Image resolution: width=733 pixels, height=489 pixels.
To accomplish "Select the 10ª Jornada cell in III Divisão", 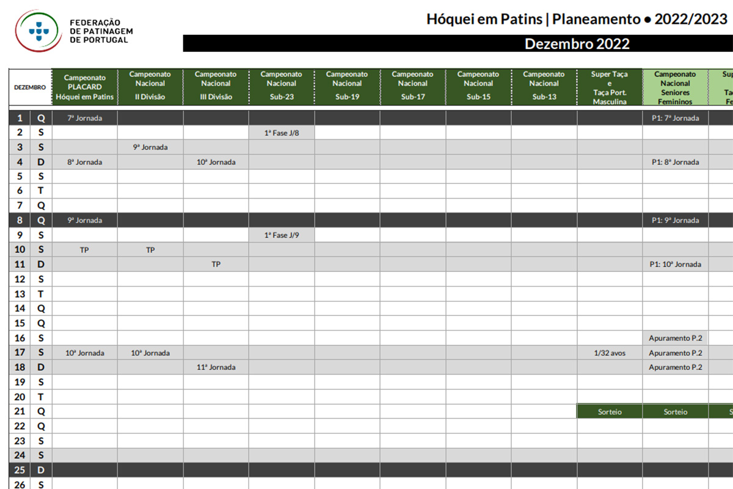I will (216, 162).
